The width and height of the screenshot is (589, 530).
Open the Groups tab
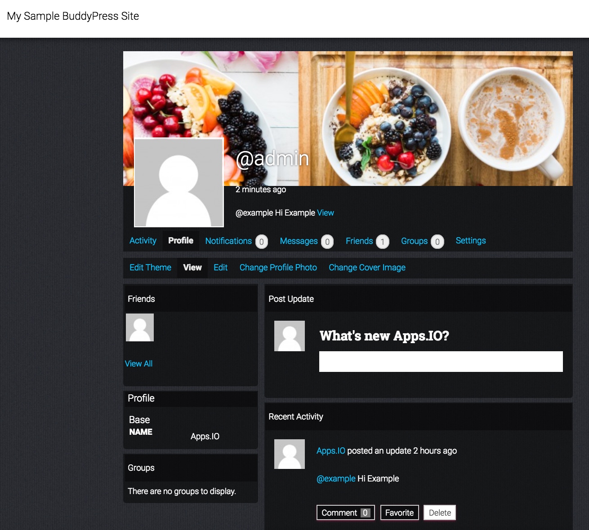point(415,241)
